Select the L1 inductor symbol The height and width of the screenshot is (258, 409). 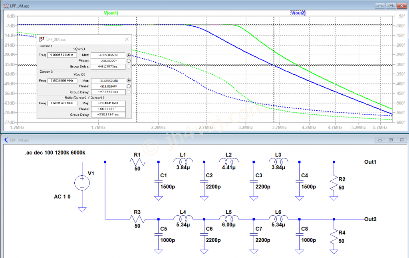[183, 161]
